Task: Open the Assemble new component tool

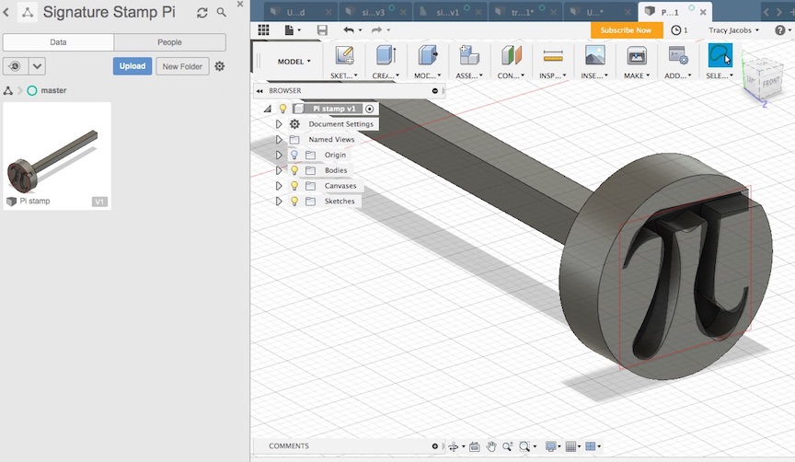Action: pyautogui.click(x=469, y=55)
